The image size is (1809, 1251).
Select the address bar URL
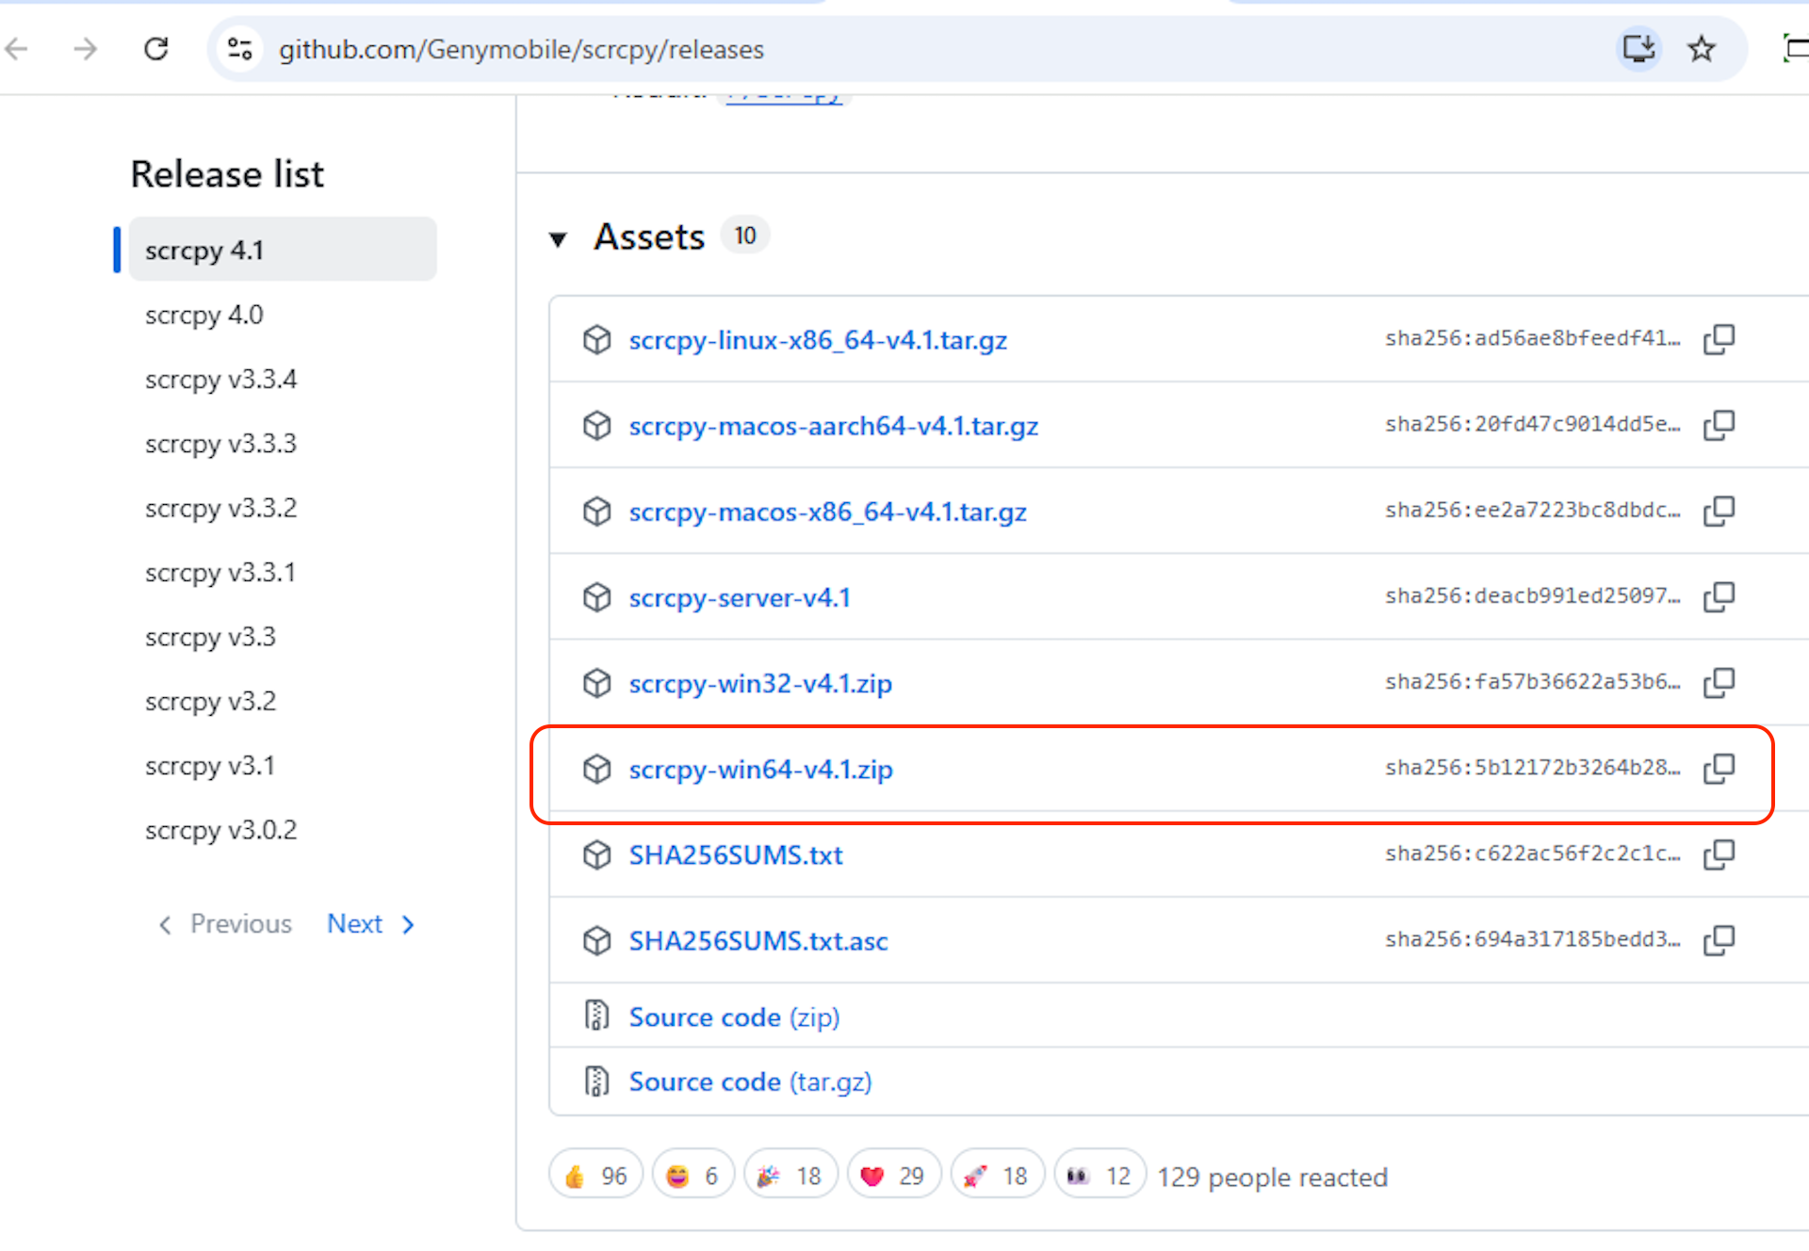tap(521, 49)
